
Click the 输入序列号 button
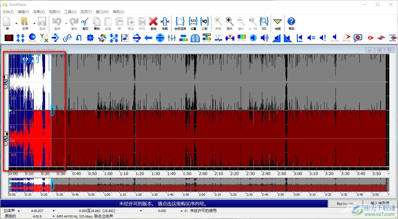click(380, 203)
